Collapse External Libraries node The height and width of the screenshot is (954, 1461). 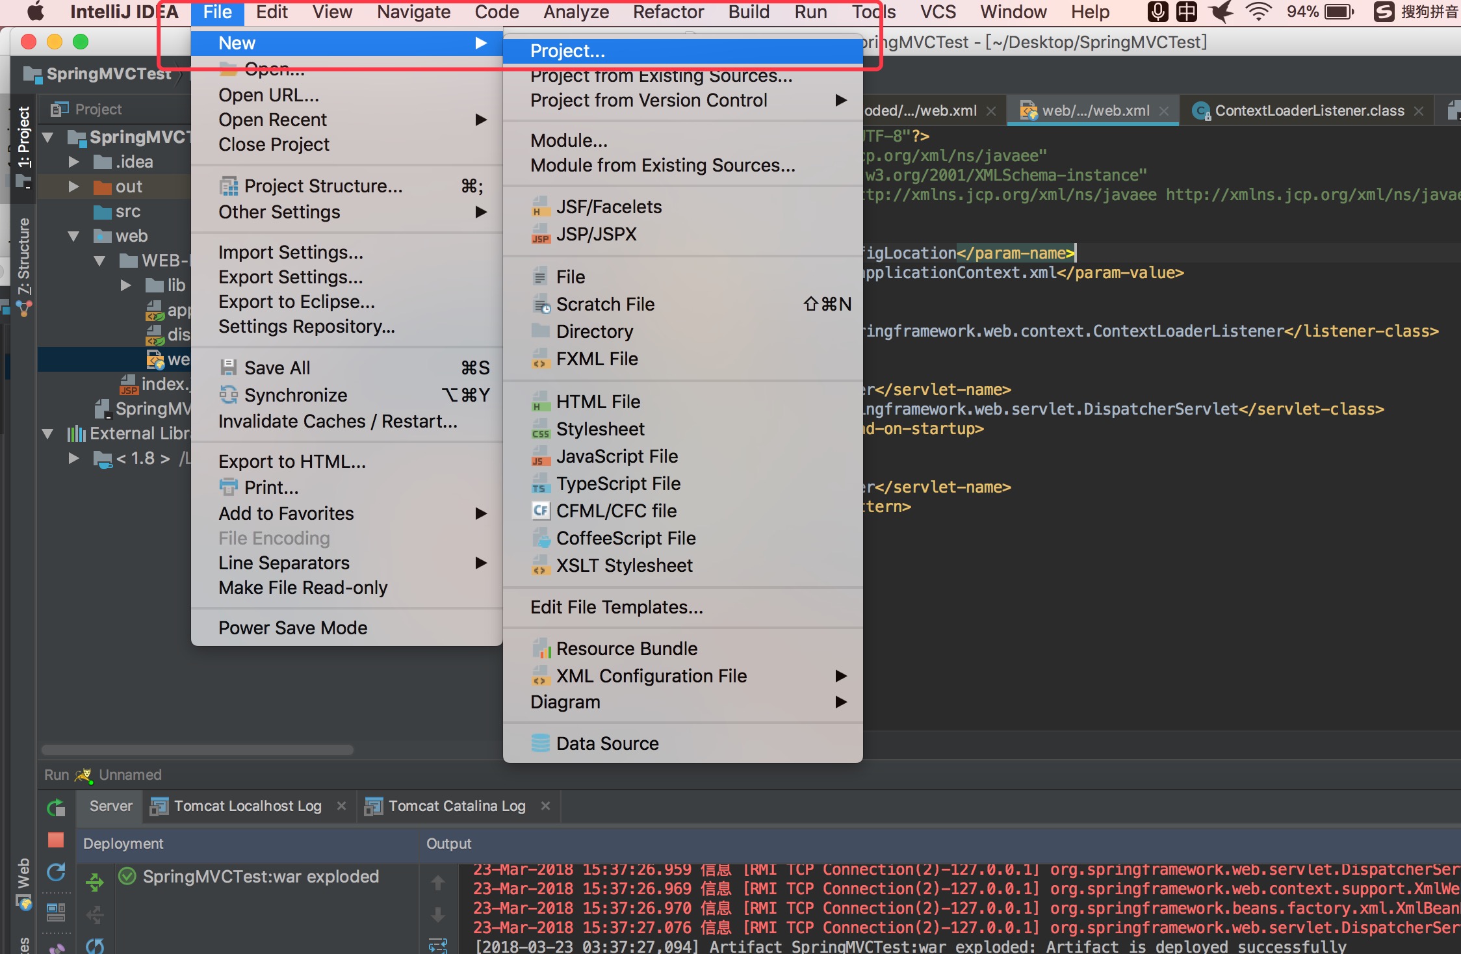48,434
